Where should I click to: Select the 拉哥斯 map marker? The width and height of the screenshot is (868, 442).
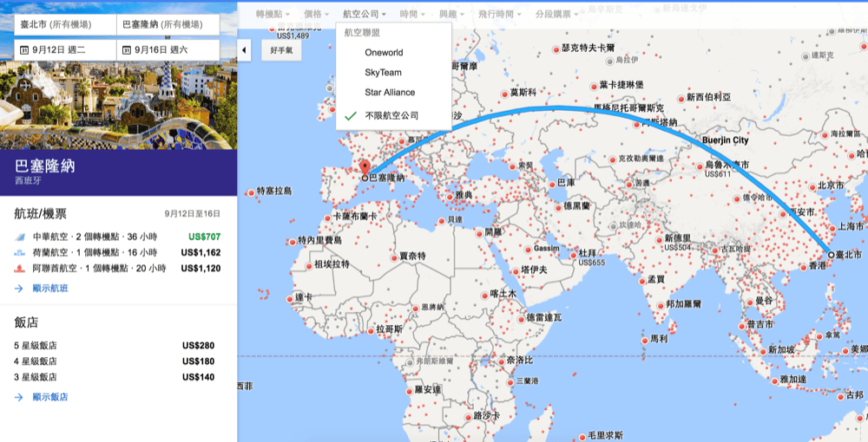371,329
